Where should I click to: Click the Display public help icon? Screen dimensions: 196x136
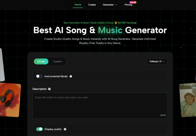coord(65,129)
